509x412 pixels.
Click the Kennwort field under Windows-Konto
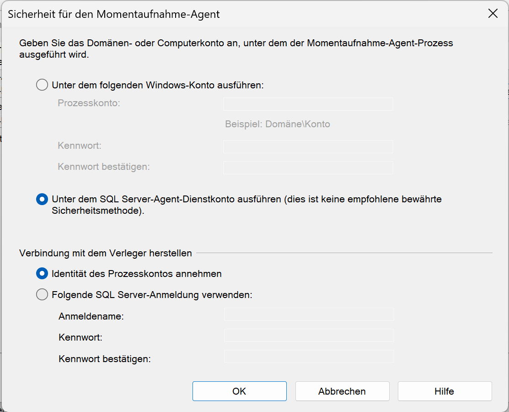pyautogui.click(x=308, y=146)
